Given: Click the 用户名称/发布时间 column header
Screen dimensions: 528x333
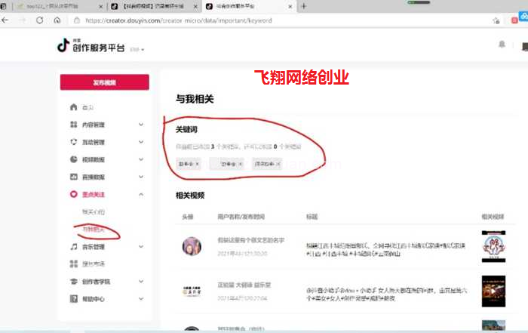Looking at the screenshot, I should [241, 217].
